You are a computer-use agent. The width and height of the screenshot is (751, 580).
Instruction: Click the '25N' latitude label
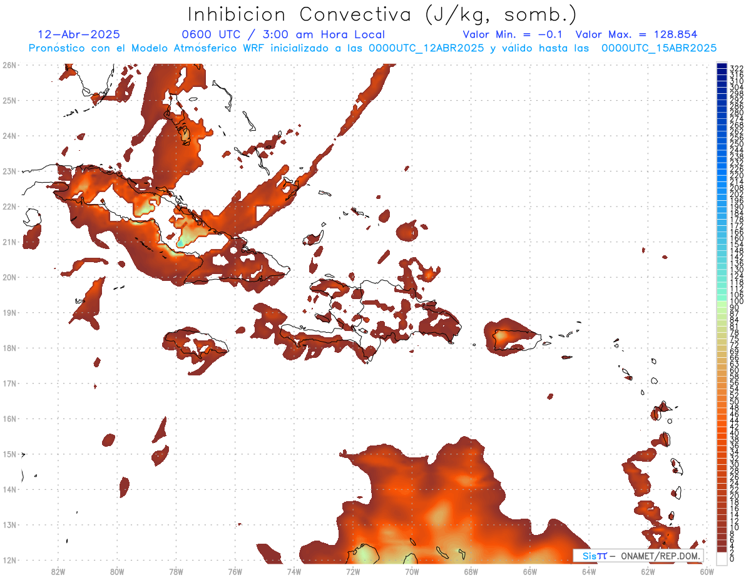pos(9,100)
